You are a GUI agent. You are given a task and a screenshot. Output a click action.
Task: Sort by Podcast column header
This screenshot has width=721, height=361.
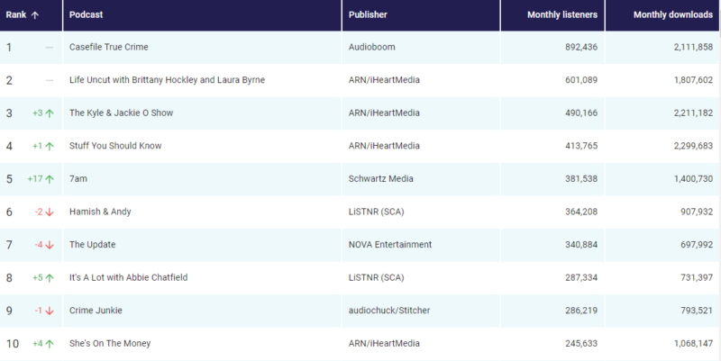[x=87, y=15]
